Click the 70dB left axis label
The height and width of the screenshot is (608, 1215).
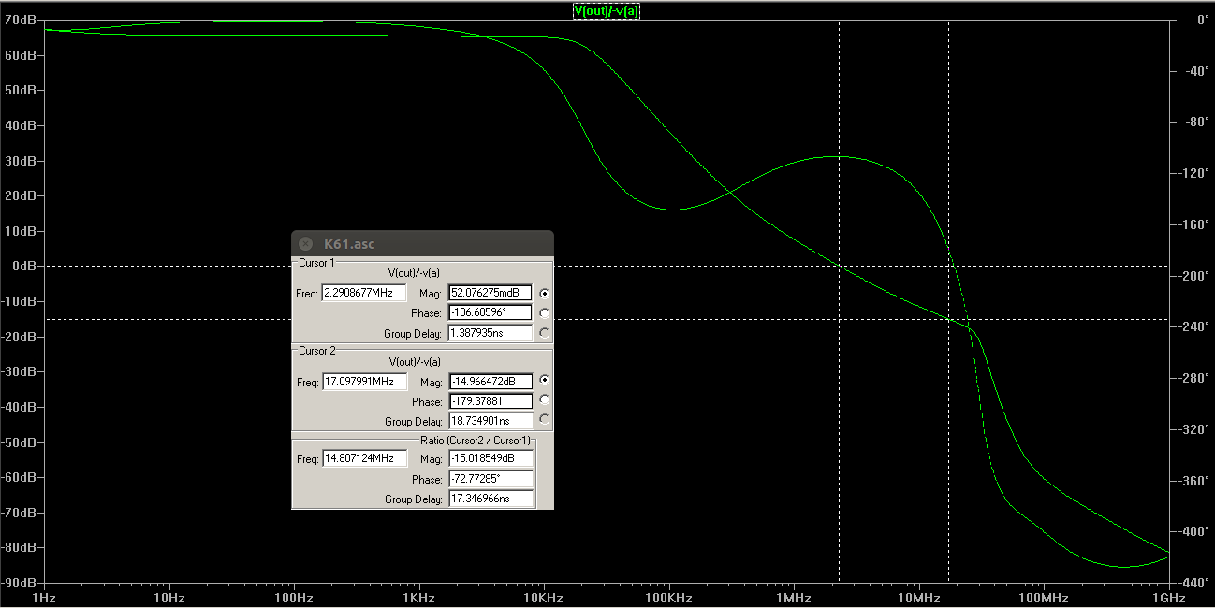(19, 20)
